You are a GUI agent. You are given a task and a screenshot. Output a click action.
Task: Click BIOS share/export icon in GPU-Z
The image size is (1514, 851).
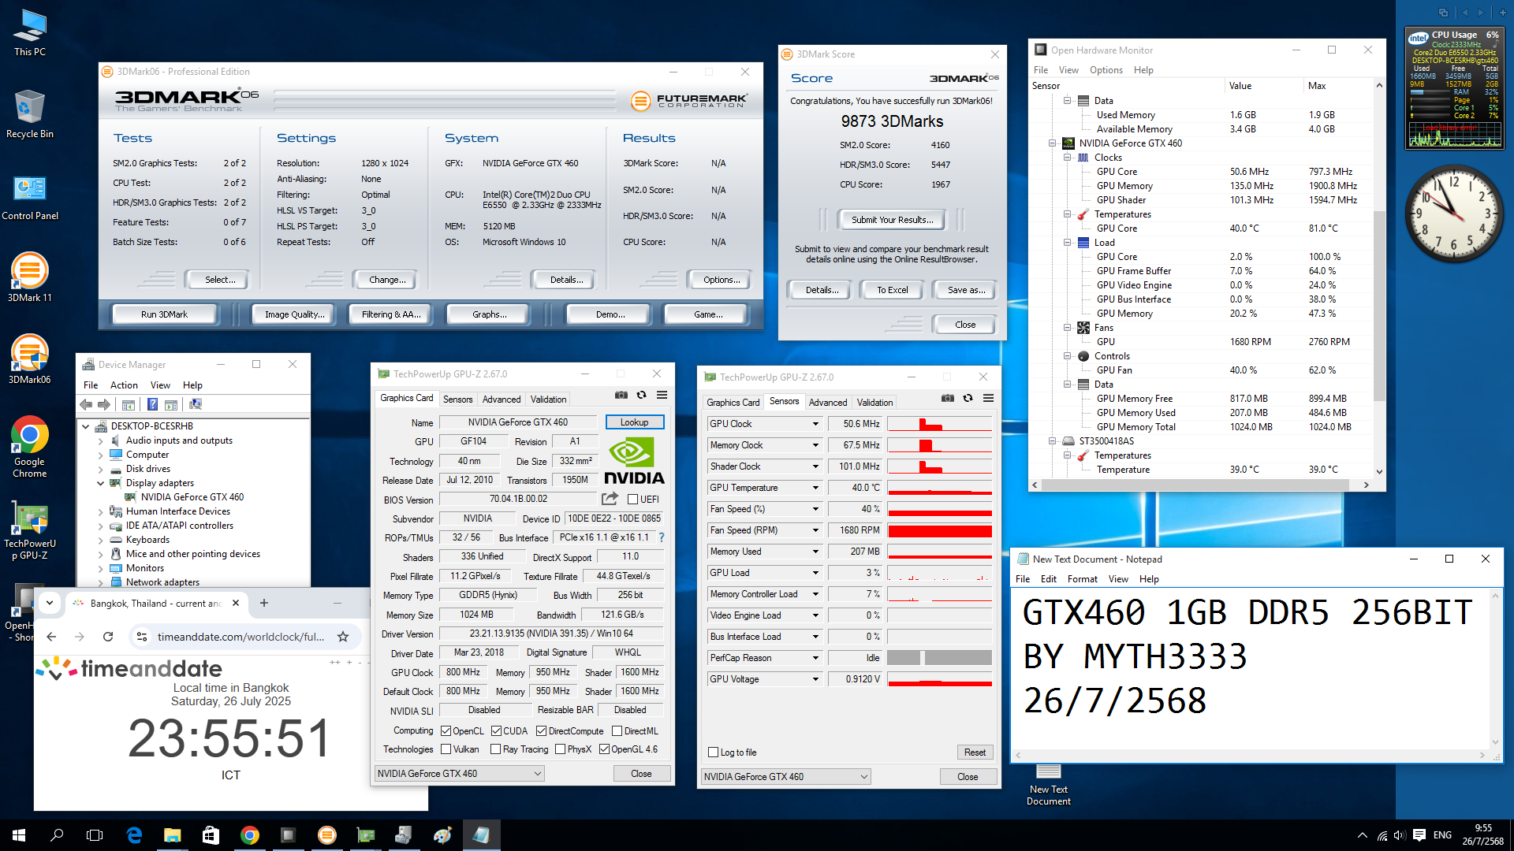610,499
